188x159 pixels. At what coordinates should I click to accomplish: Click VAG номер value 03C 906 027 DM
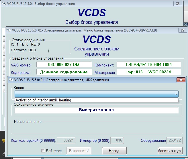tap(64, 64)
